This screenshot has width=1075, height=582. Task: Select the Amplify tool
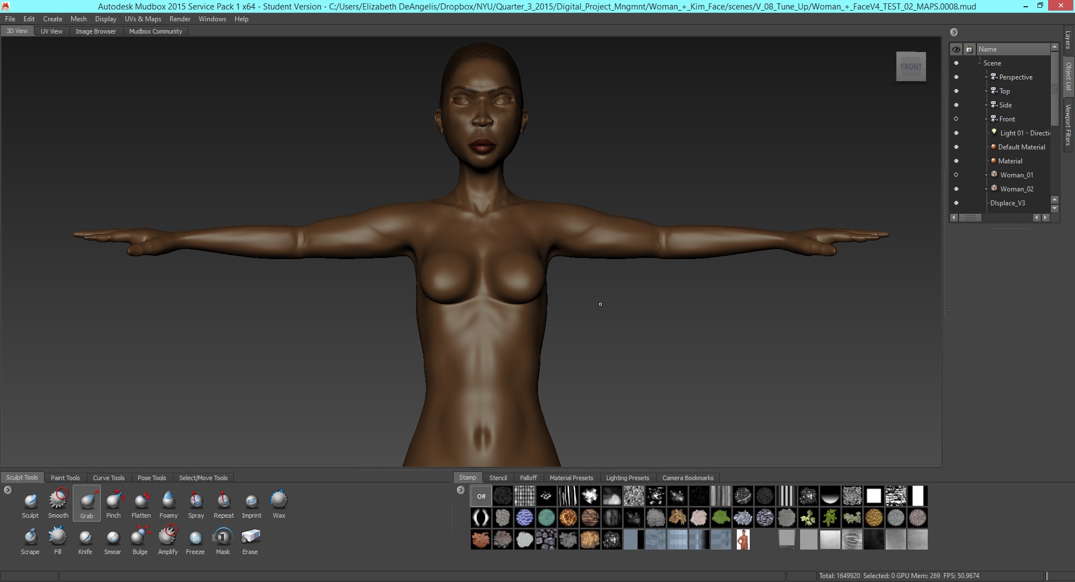pos(168,541)
